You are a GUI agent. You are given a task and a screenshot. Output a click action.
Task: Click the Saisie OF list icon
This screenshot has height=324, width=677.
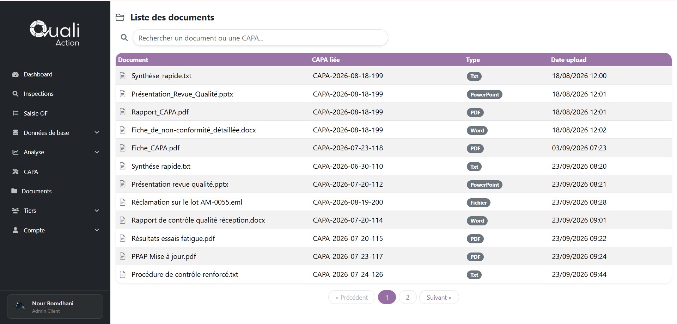click(x=15, y=113)
